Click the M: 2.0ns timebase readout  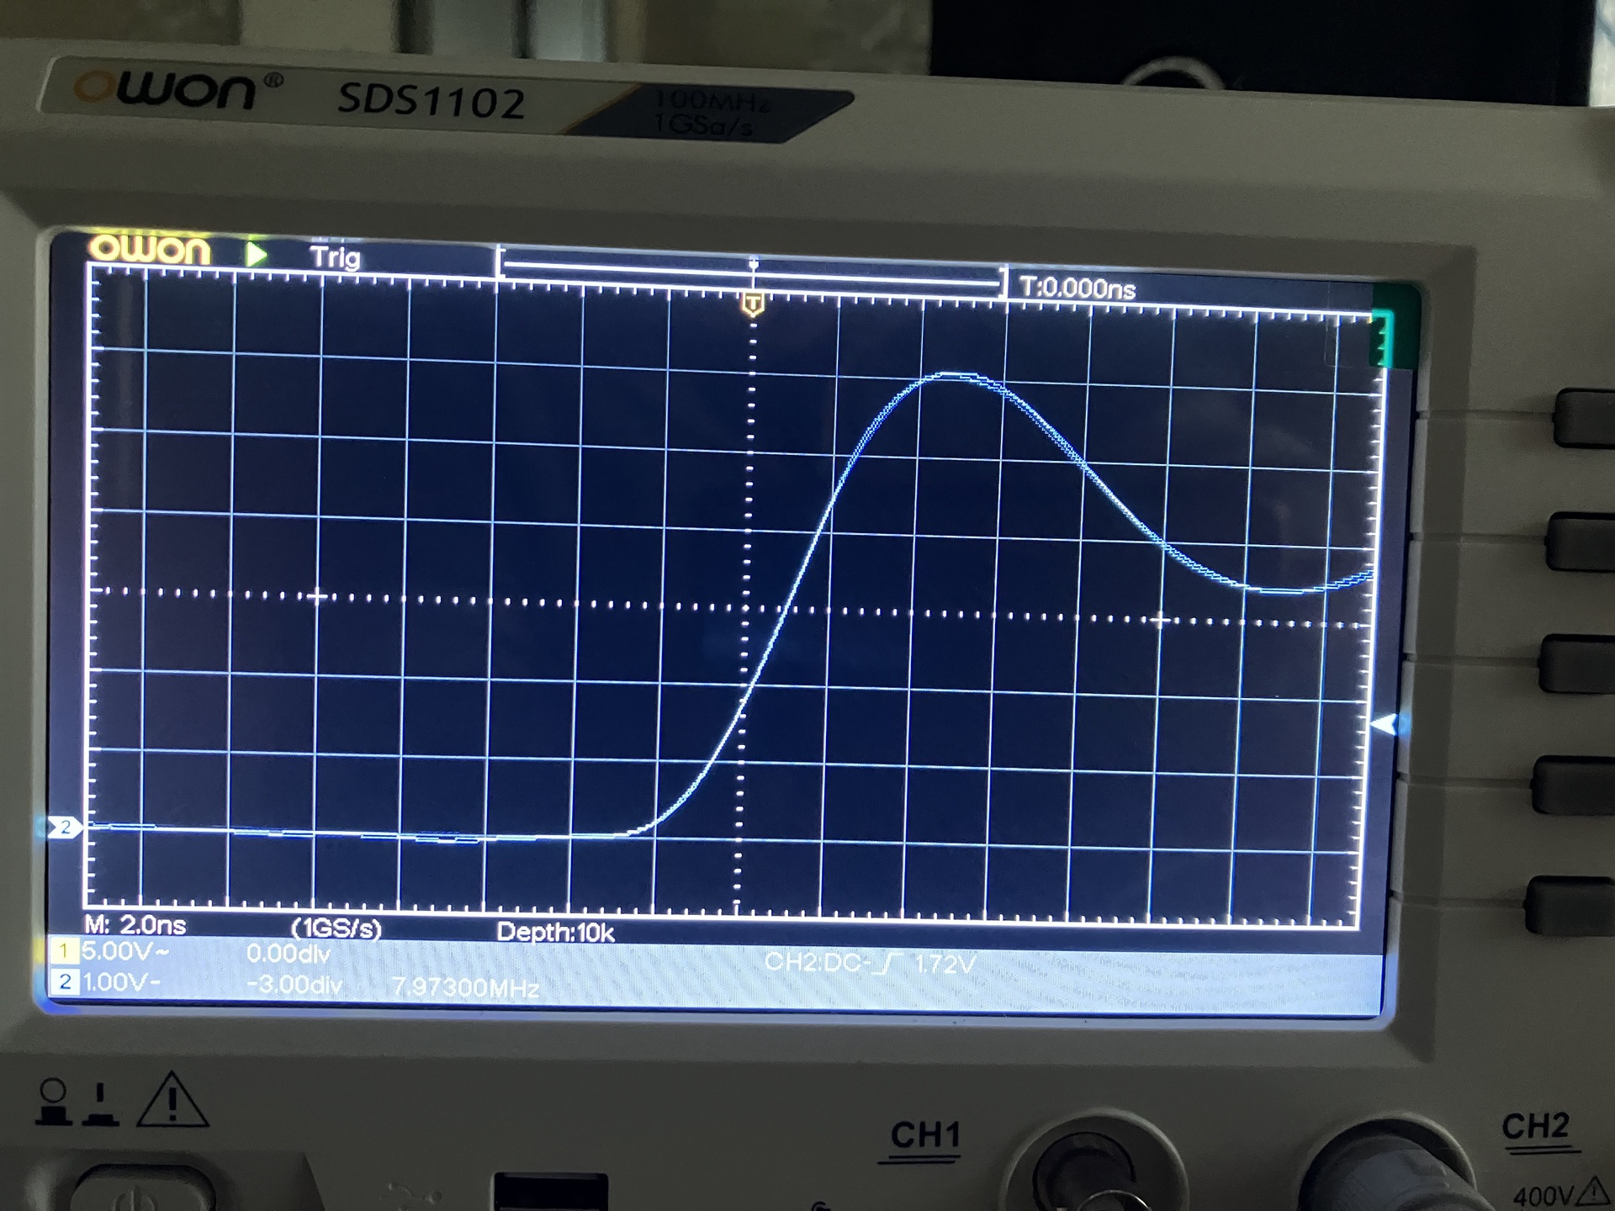click(x=135, y=925)
